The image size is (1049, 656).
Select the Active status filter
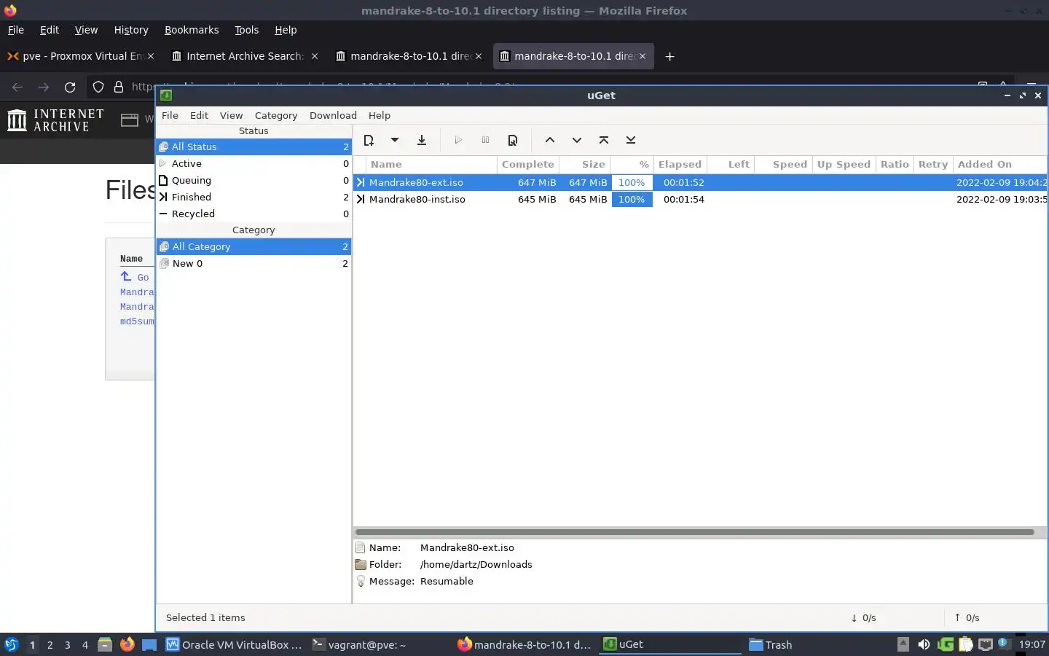[254, 163]
